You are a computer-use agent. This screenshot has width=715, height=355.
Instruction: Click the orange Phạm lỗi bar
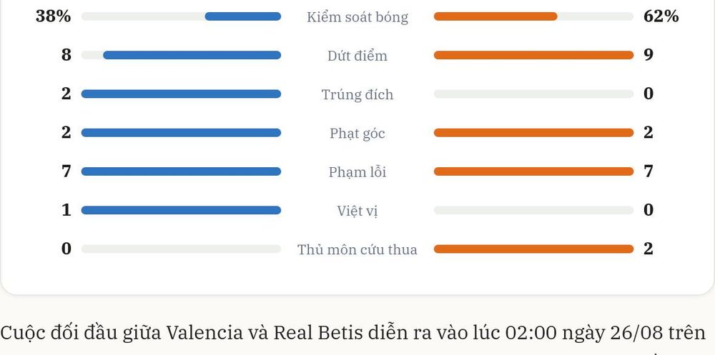coord(533,171)
